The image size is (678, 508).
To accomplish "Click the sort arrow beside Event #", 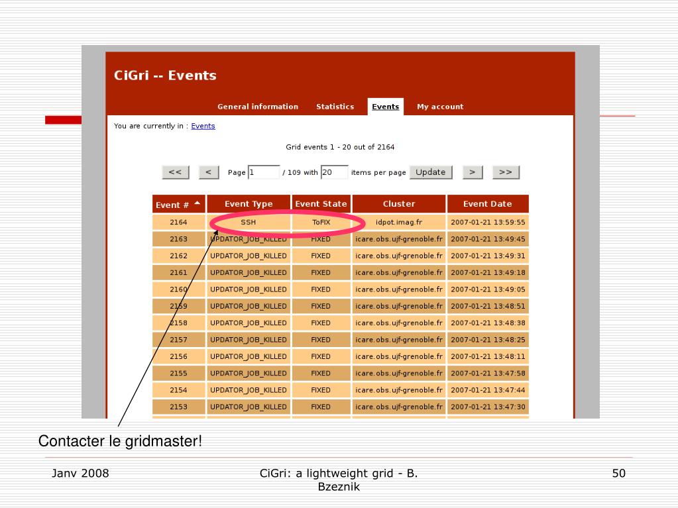I will point(198,203).
